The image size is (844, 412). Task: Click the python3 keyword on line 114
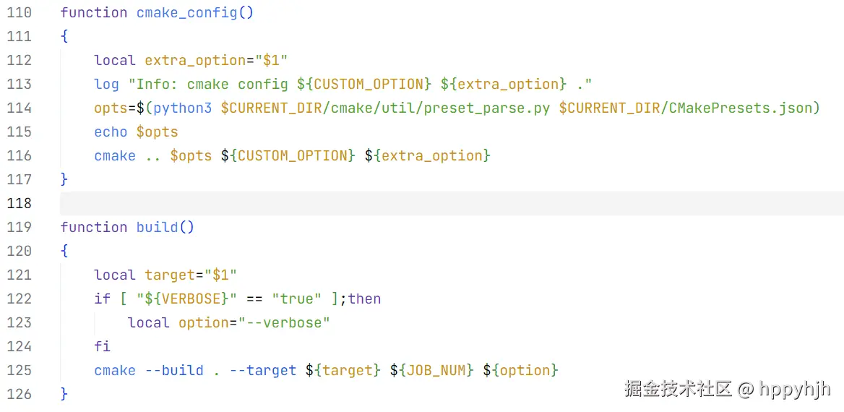click(182, 108)
